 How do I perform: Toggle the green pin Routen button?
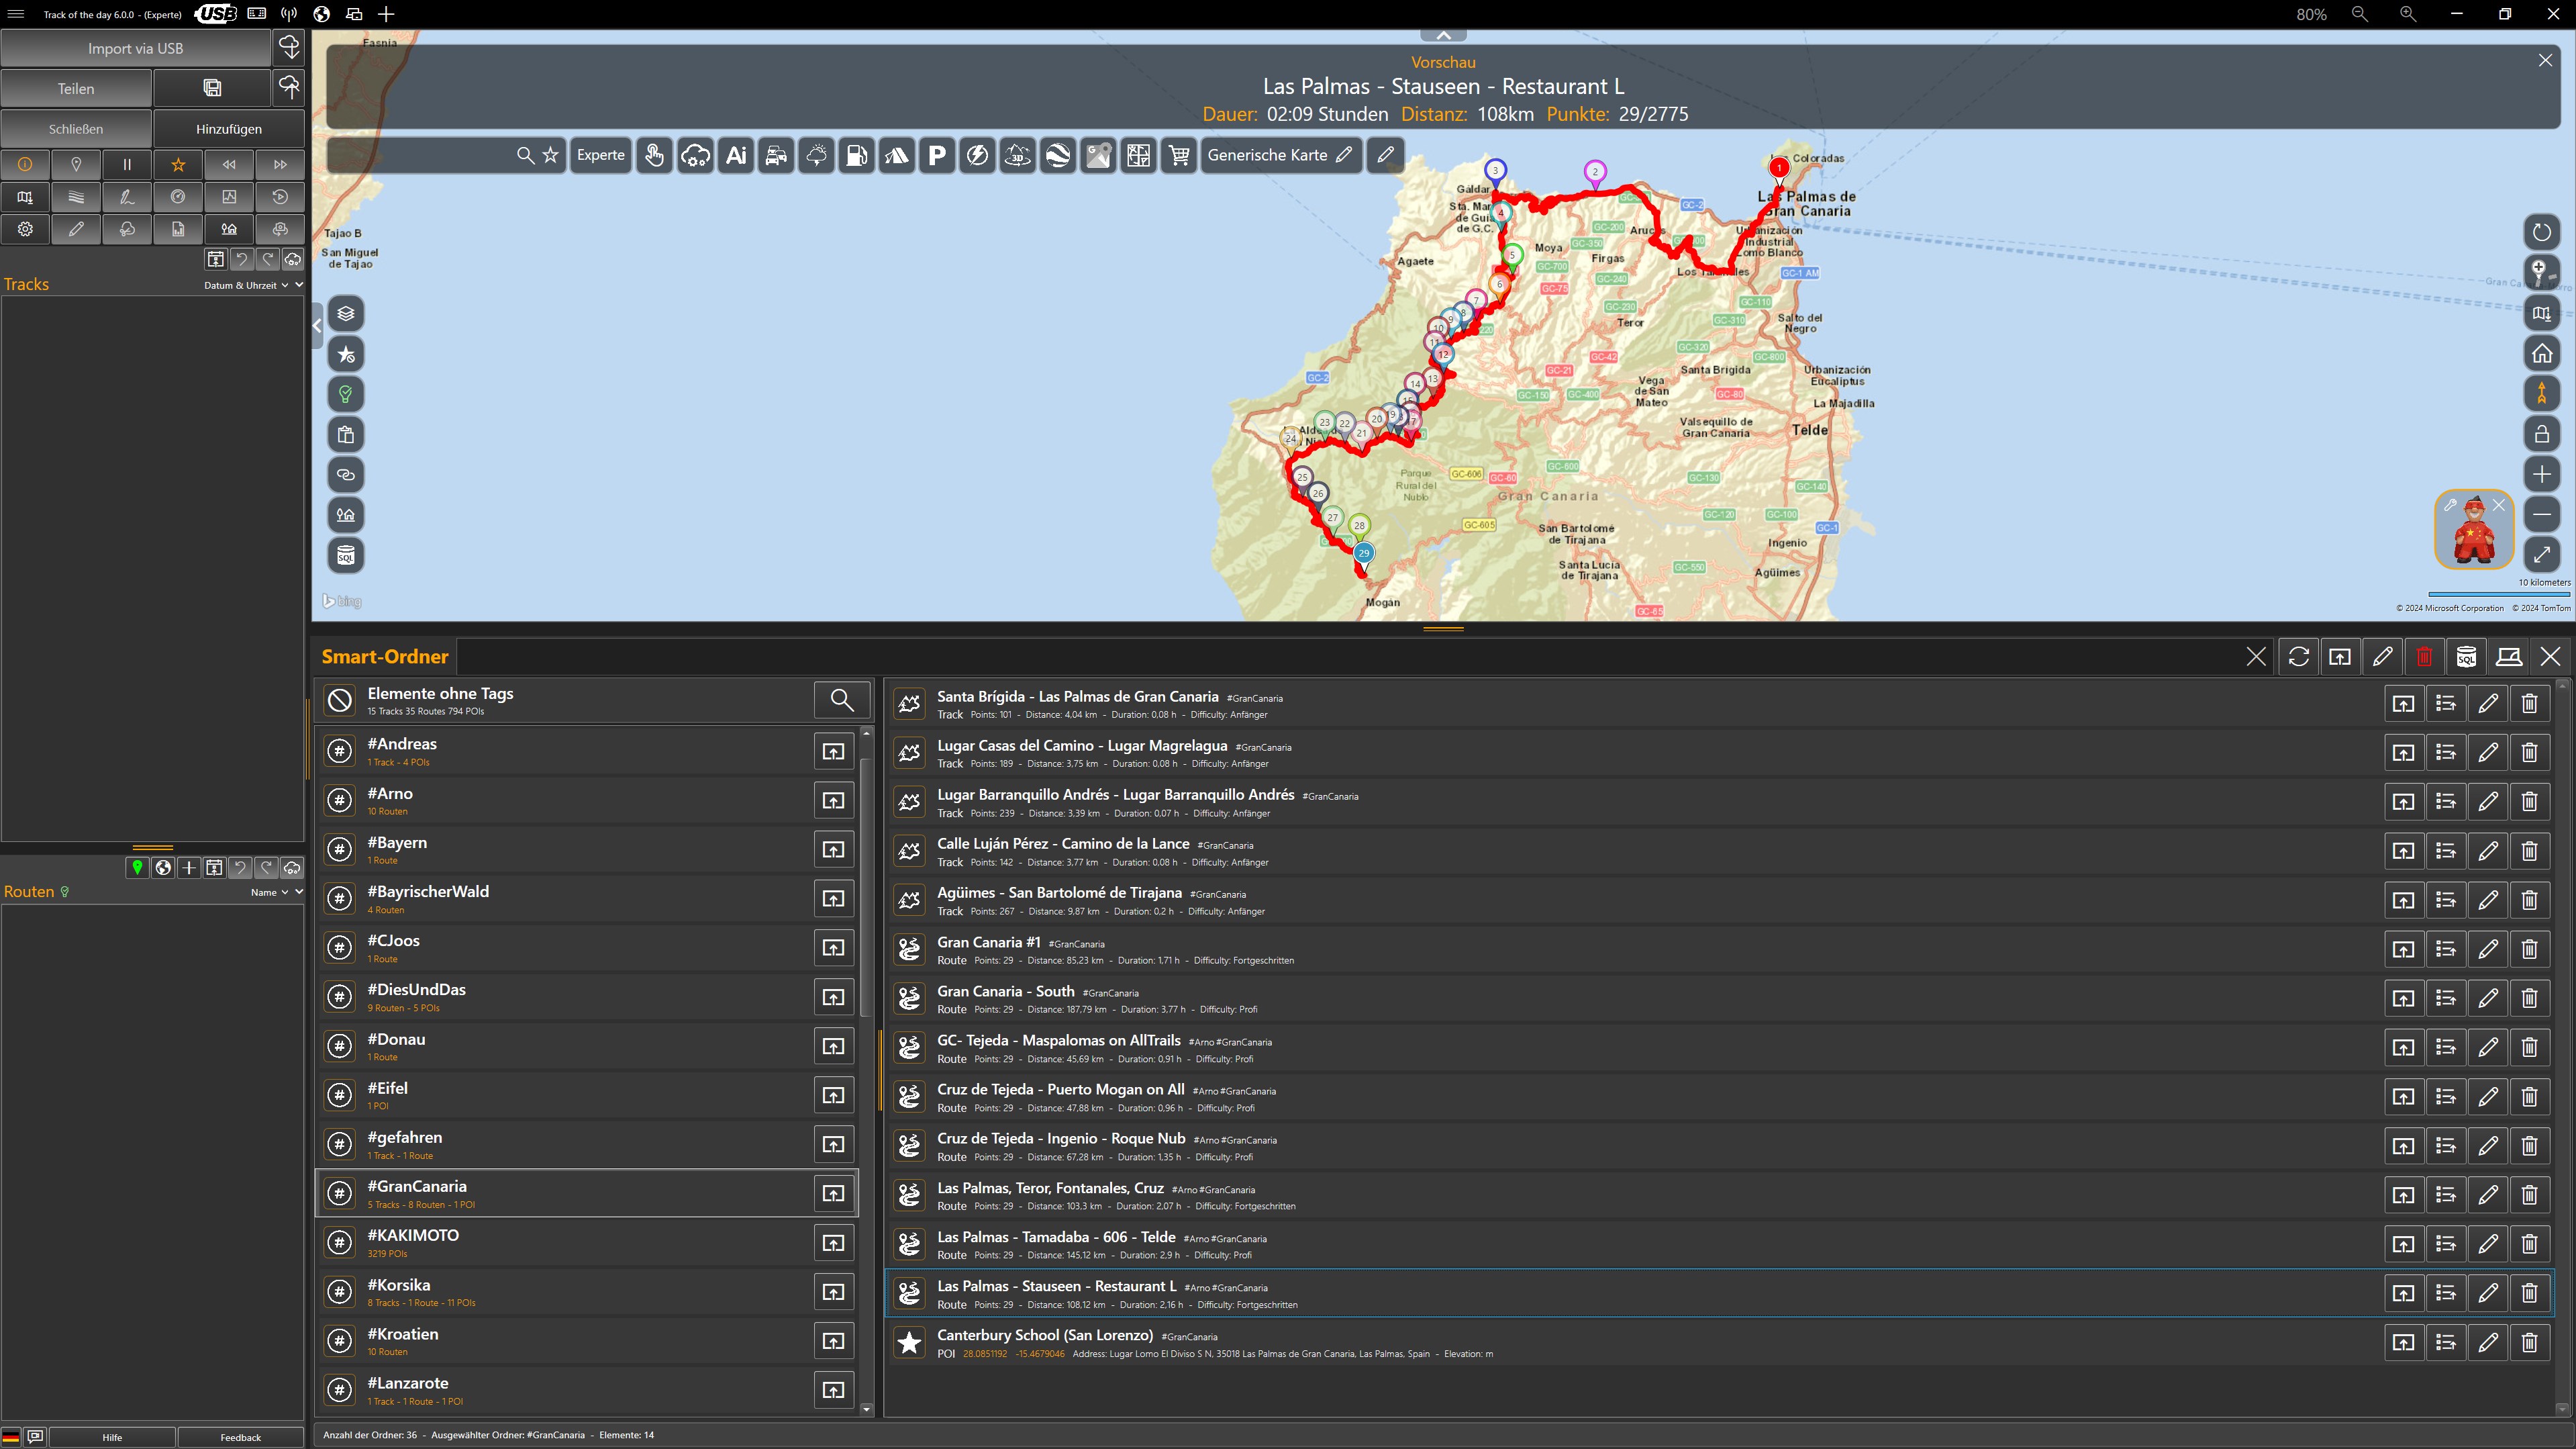[137, 868]
